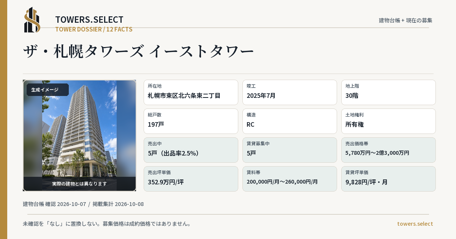Click the TOWERS.SELECT building logo icon
The width and height of the screenshot is (456, 239).
32,20
